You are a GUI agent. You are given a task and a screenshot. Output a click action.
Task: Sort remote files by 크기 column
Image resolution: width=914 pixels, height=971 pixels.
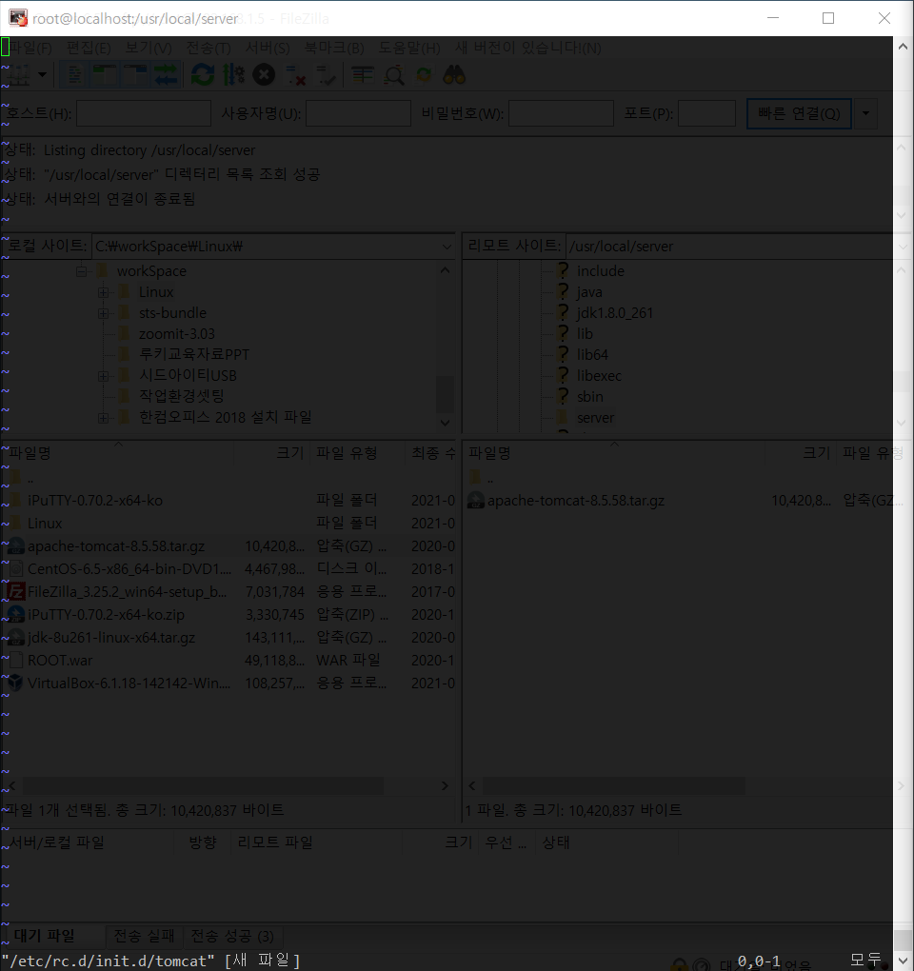pyautogui.click(x=800, y=453)
